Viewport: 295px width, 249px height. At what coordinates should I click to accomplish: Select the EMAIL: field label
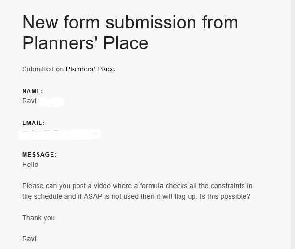coord(34,123)
